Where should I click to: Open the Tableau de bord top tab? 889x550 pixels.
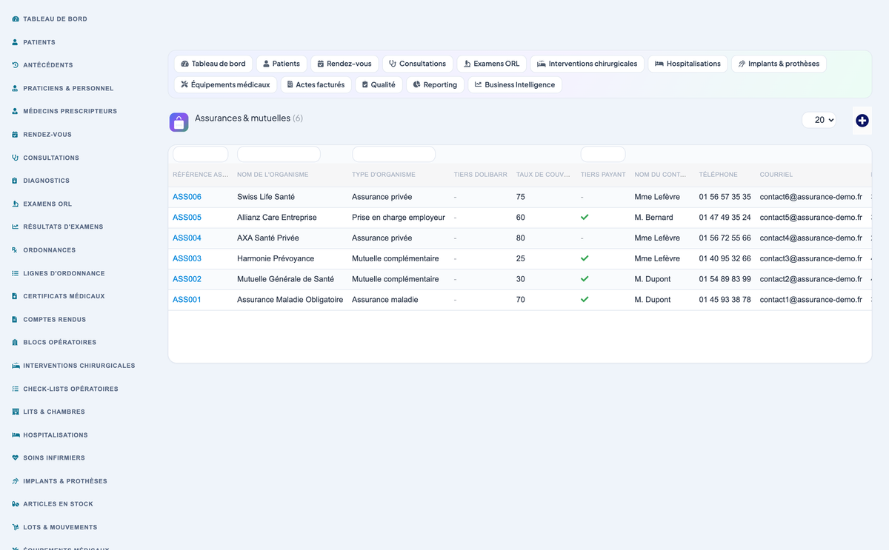tap(213, 64)
